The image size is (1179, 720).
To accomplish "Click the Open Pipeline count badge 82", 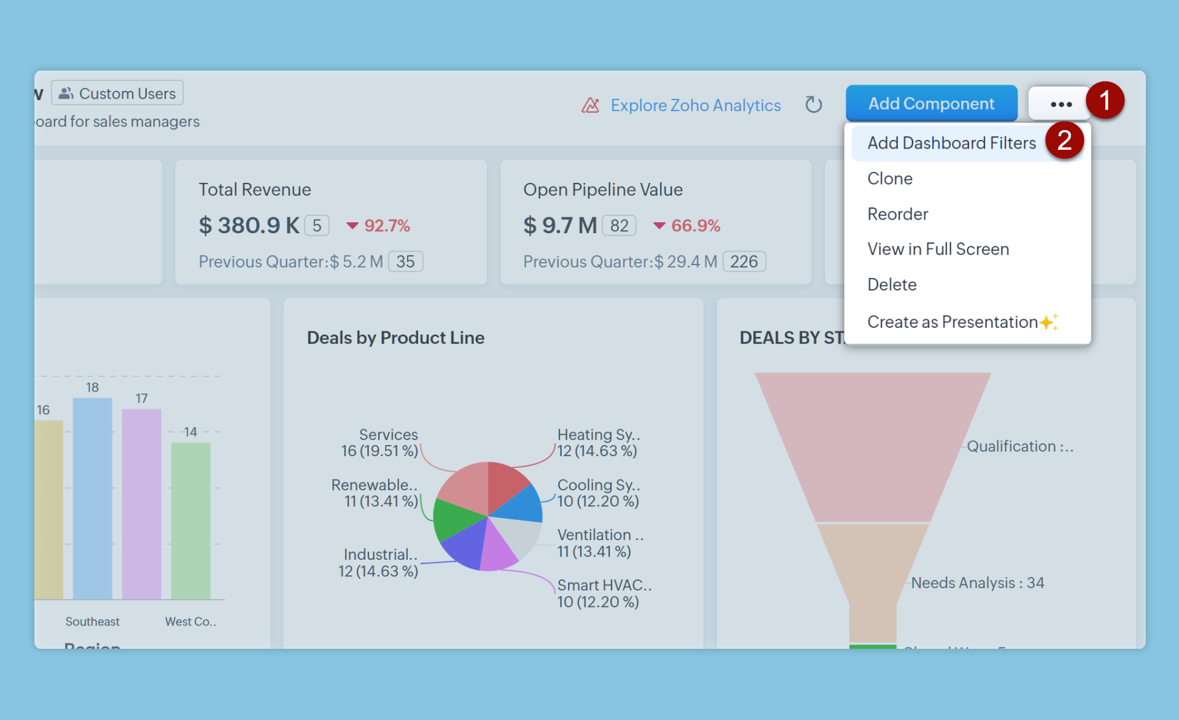I will pos(619,226).
